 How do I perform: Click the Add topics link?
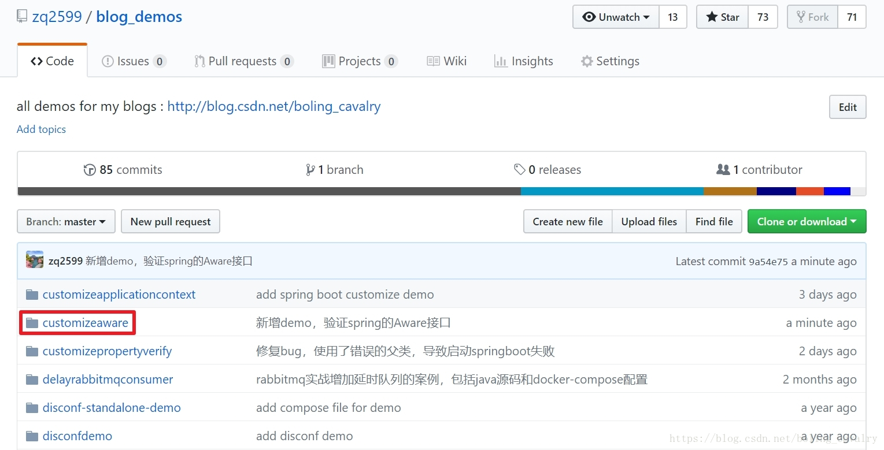(41, 129)
